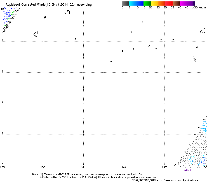Click the '>50 knots' legend label
Viewport: 207px width, 182px height.
tap(199, 8)
